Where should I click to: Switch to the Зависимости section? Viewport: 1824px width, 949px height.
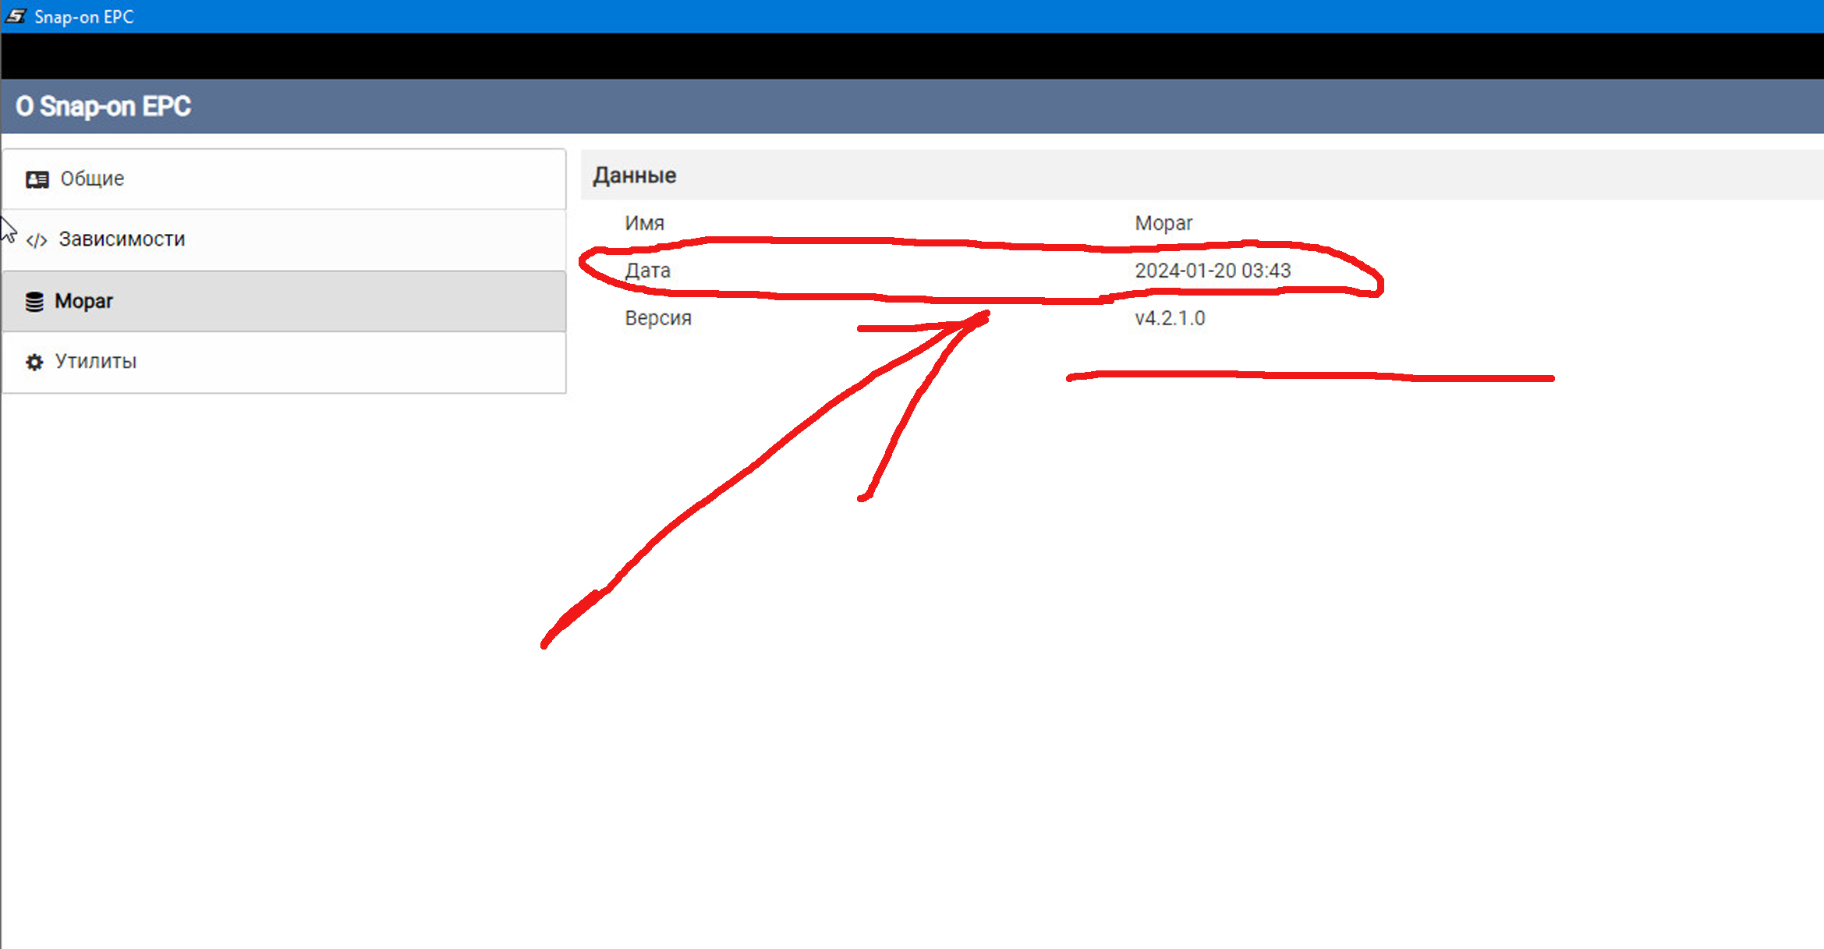(122, 239)
